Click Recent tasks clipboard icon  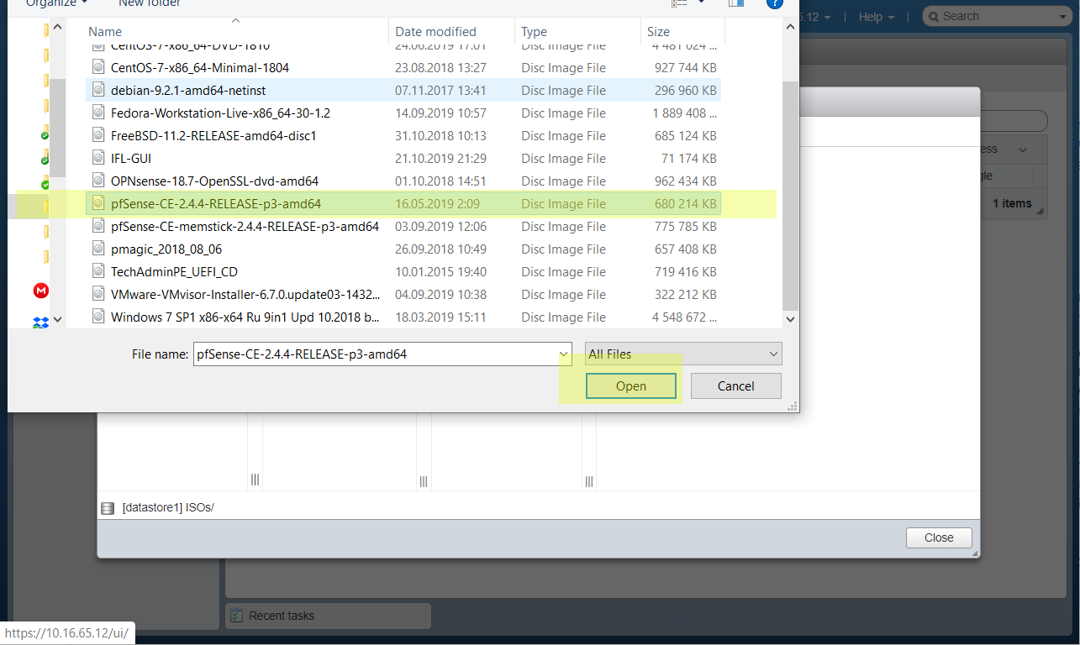tap(236, 616)
